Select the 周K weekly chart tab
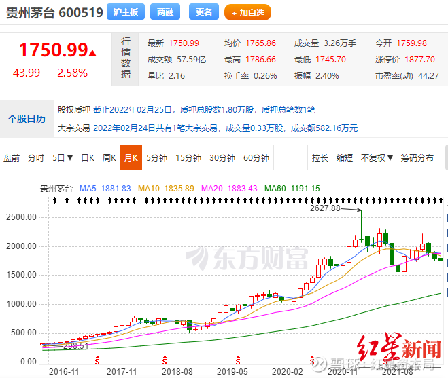The width and height of the screenshot is (448, 378). click(x=109, y=158)
